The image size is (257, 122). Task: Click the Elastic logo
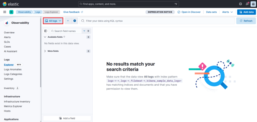(11, 4)
